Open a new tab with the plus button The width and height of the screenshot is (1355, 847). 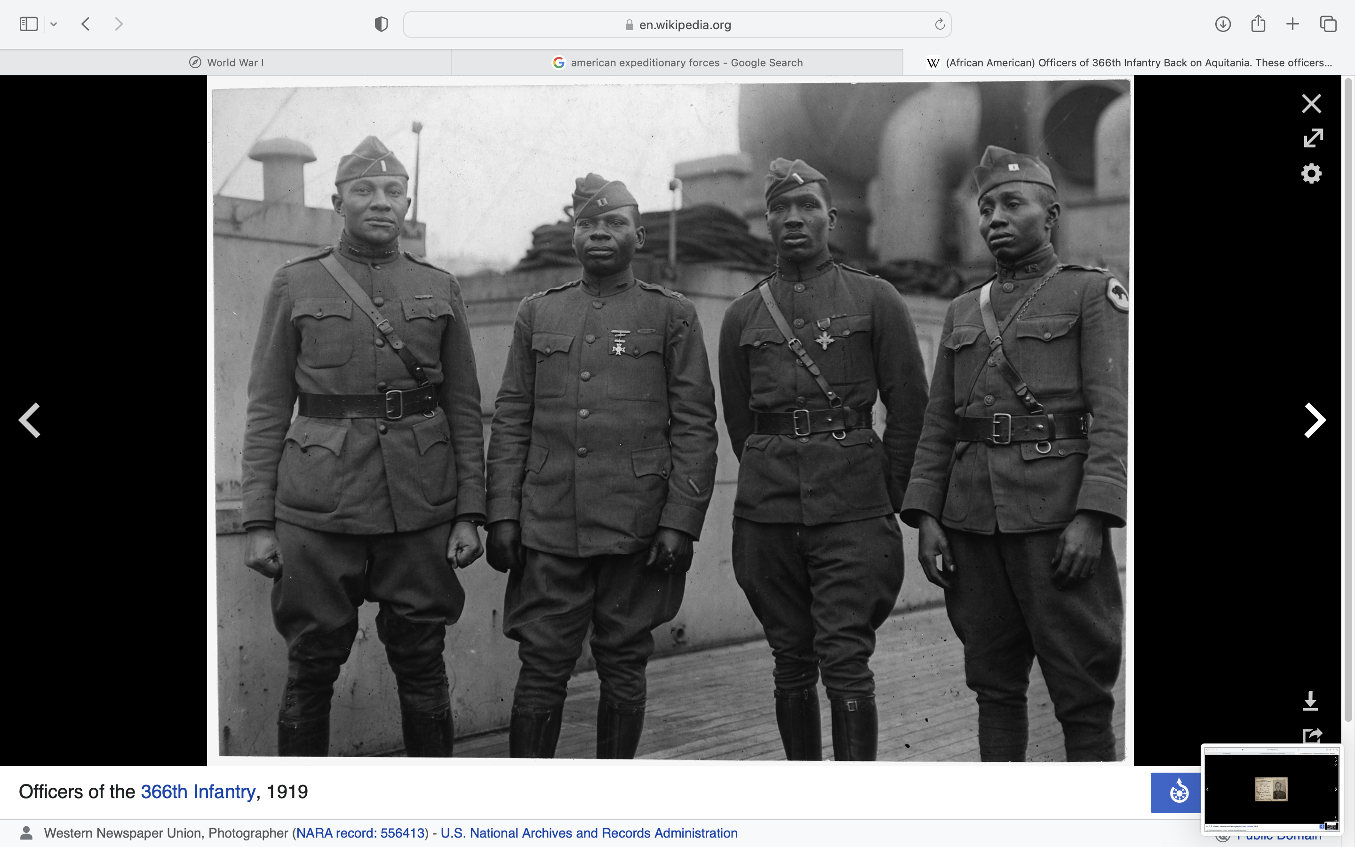(1292, 24)
